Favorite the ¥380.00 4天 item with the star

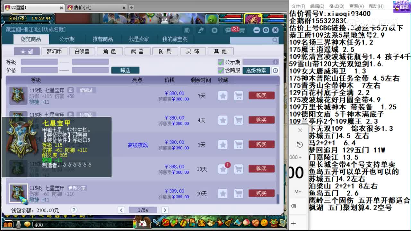coord(223,120)
